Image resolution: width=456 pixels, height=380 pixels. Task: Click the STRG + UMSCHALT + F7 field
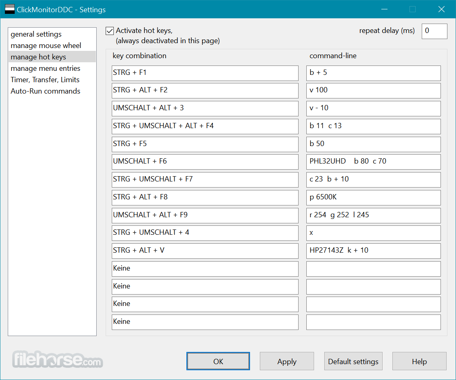click(x=205, y=180)
